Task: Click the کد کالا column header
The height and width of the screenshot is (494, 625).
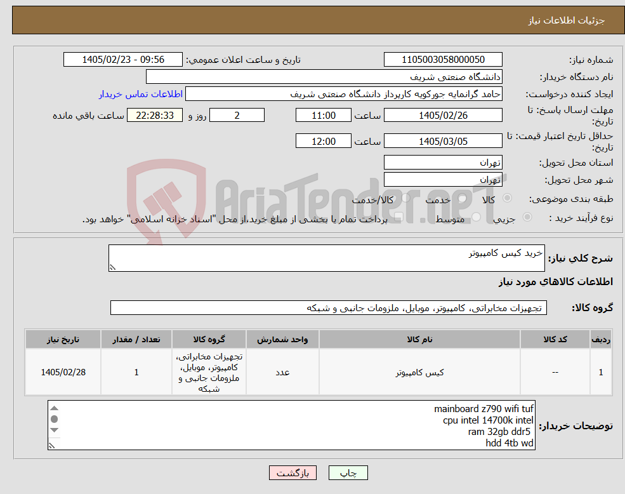Action: 555,339
